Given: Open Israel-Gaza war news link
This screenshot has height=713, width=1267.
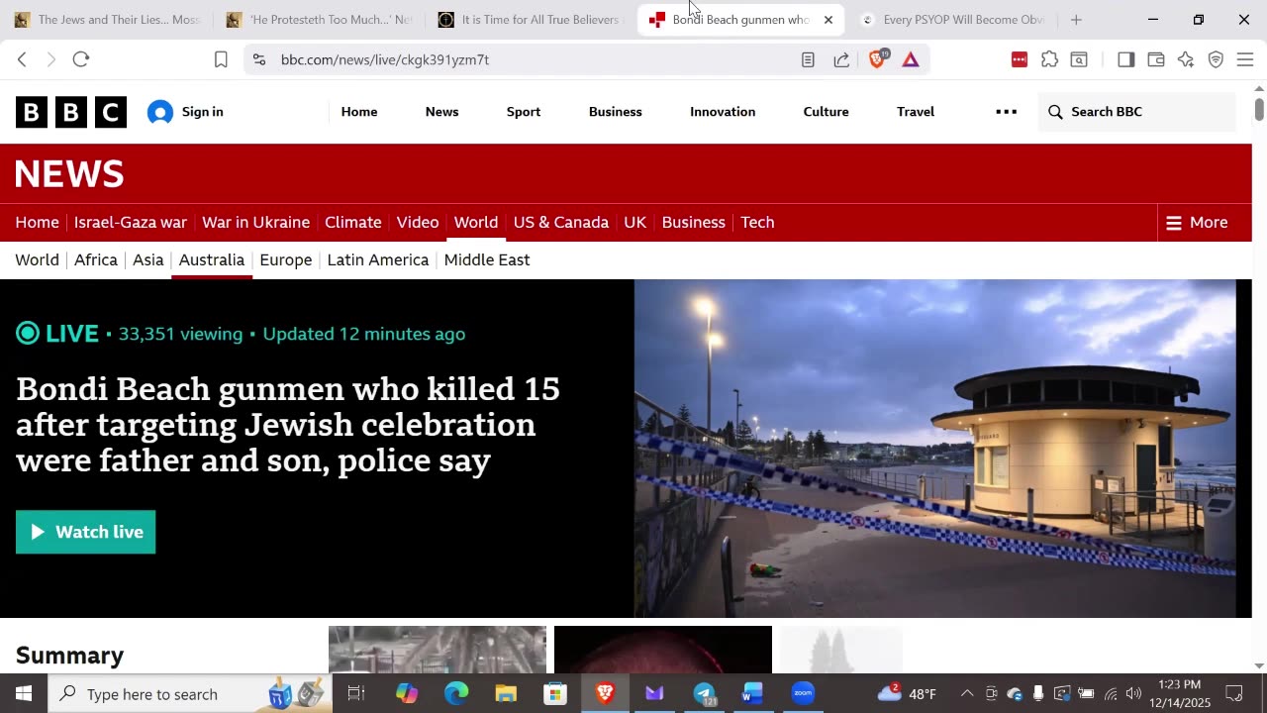Looking at the screenshot, I should click(x=131, y=223).
